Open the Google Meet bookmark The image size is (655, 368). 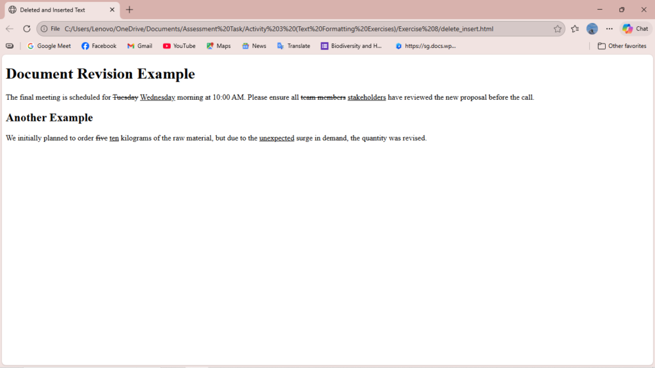49,46
